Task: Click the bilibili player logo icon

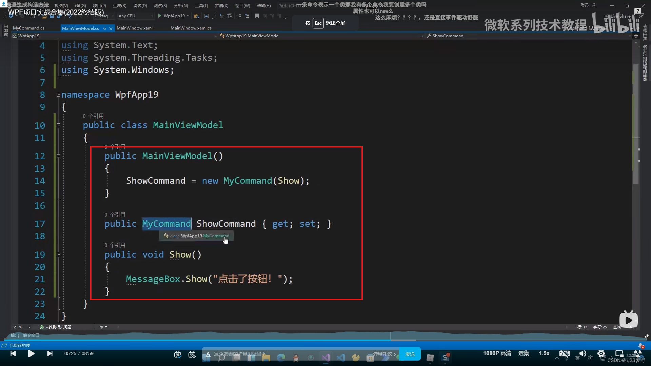Action: point(628,320)
